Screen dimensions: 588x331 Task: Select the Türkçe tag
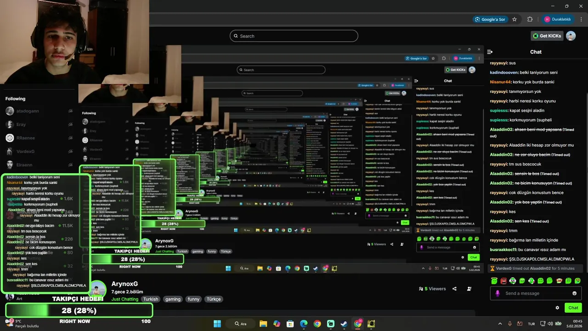(x=214, y=299)
